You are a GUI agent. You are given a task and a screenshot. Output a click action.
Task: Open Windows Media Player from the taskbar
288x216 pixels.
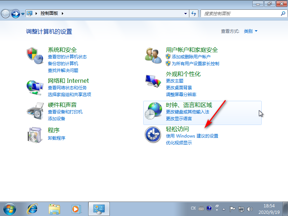coord(76,209)
